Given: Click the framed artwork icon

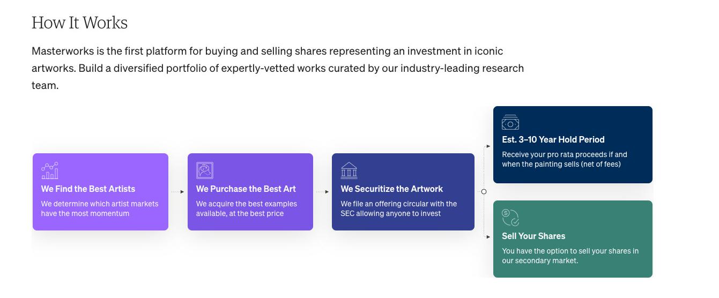Looking at the screenshot, I should pyautogui.click(x=204, y=170).
